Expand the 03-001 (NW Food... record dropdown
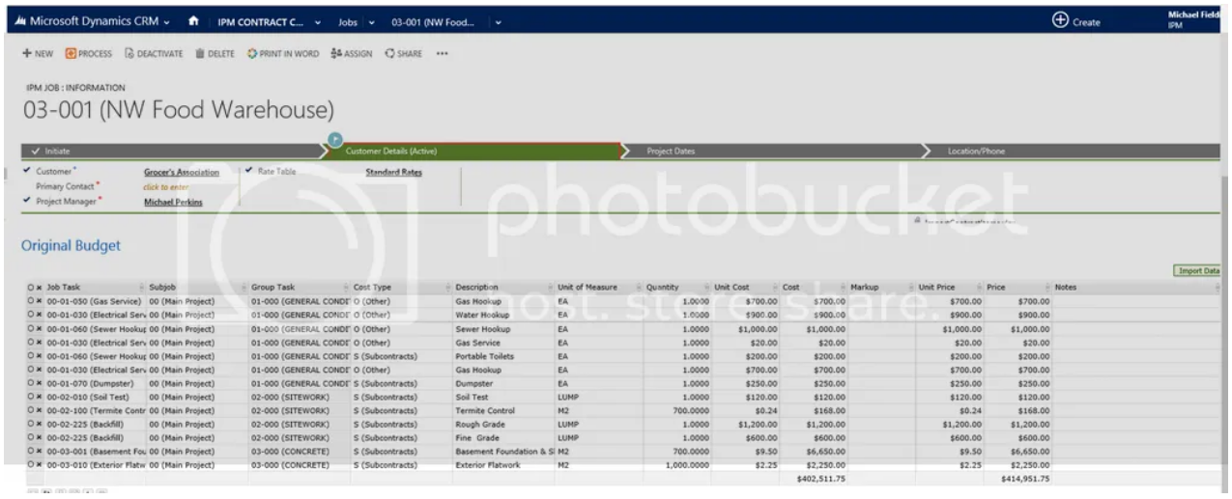Image resolution: width=1232 pixels, height=499 pixels. pos(498,21)
